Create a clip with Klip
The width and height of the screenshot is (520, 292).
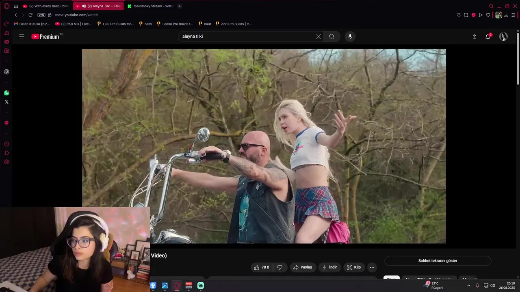354,267
